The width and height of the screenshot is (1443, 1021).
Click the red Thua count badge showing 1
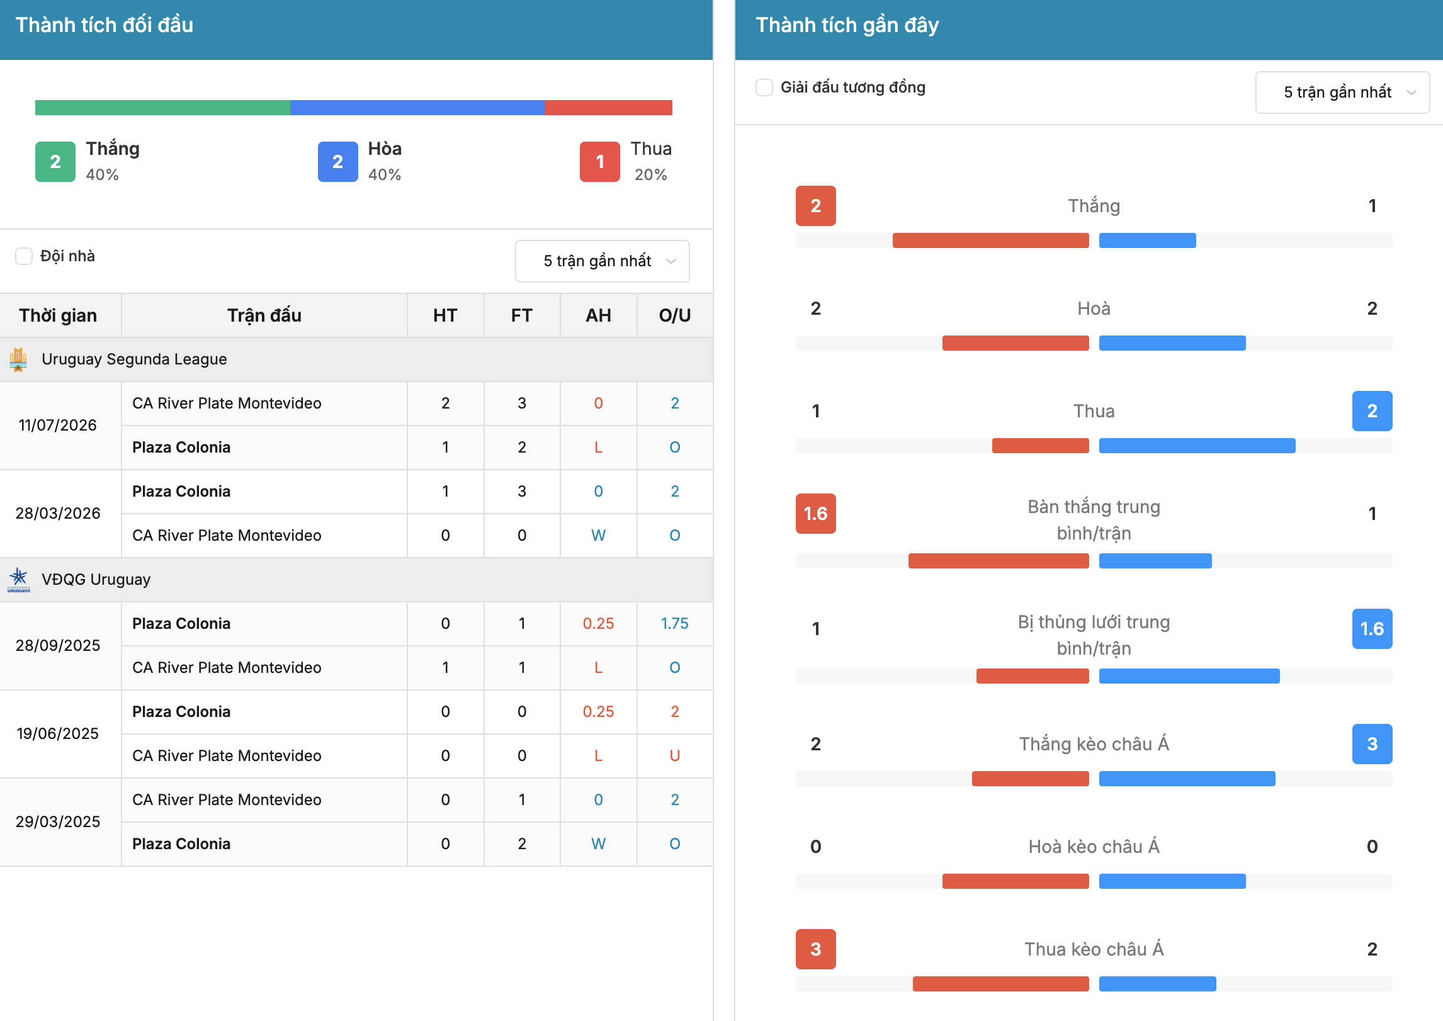pos(600,162)
